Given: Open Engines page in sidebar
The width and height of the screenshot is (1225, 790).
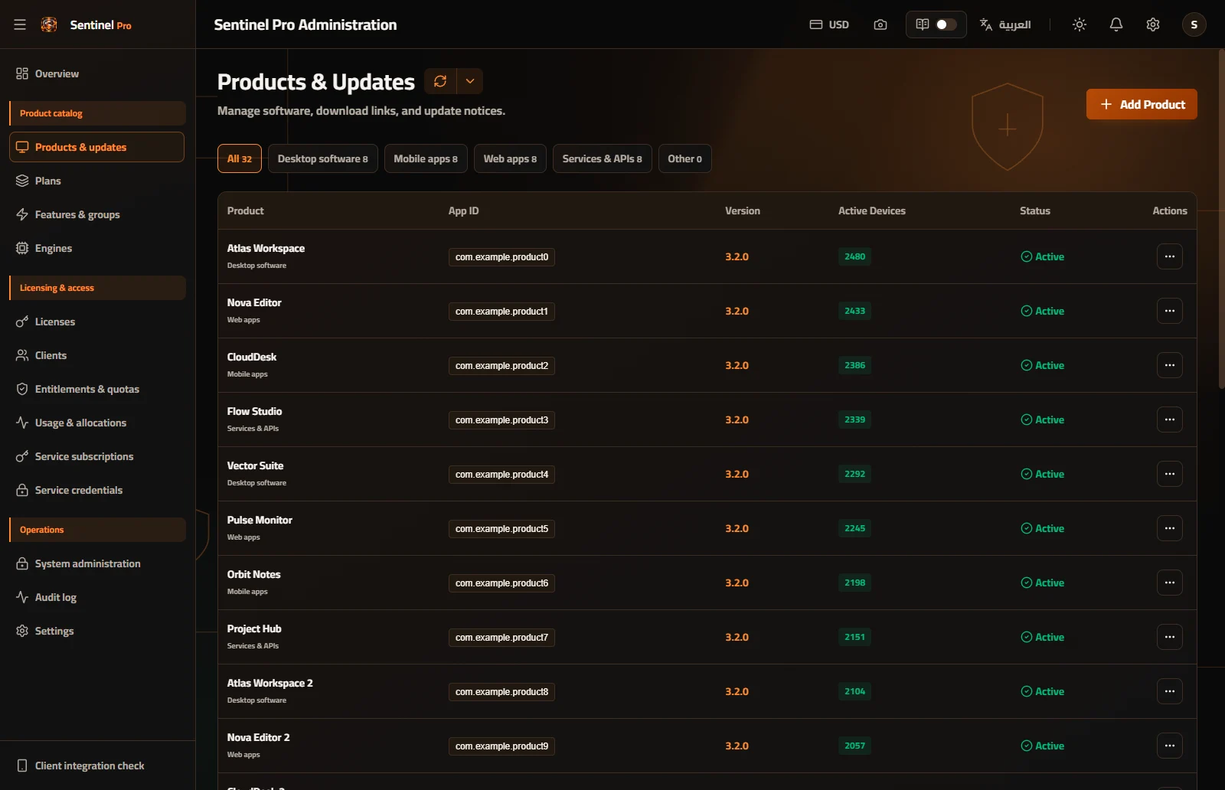Looking at the screenshot, I should tap(96, 248).
